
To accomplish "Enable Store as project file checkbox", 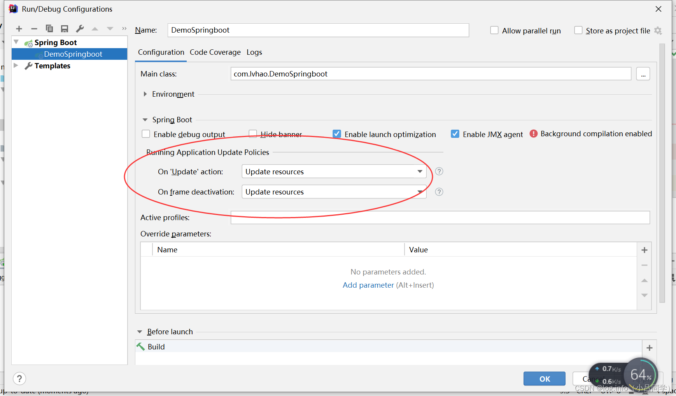I will point(578,30).
